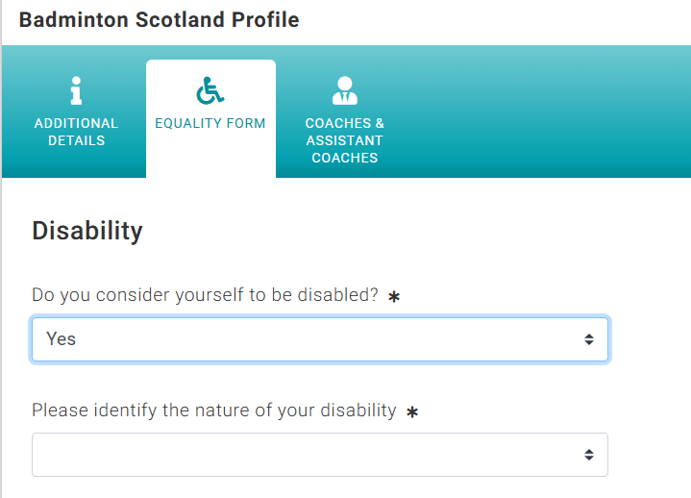Click the info icon above Additional Details

click(x=76, y=90)
